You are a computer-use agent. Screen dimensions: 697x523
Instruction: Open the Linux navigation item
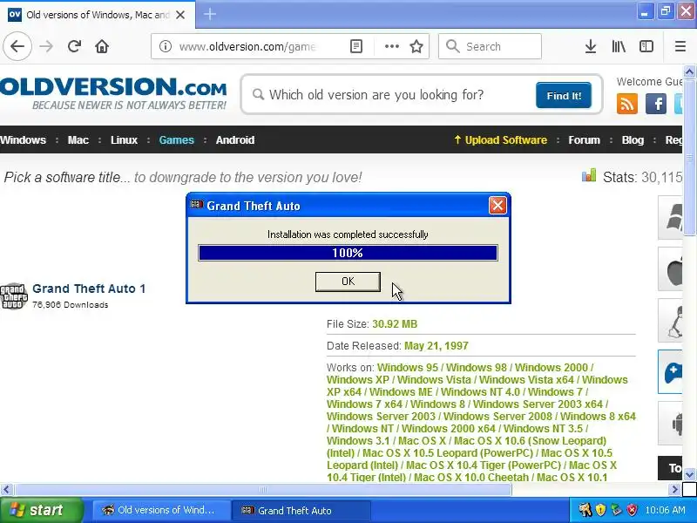[x=124, y=140]
